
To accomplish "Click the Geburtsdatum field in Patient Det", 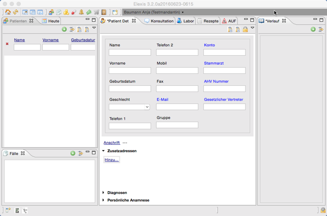I will coord(130,89).
